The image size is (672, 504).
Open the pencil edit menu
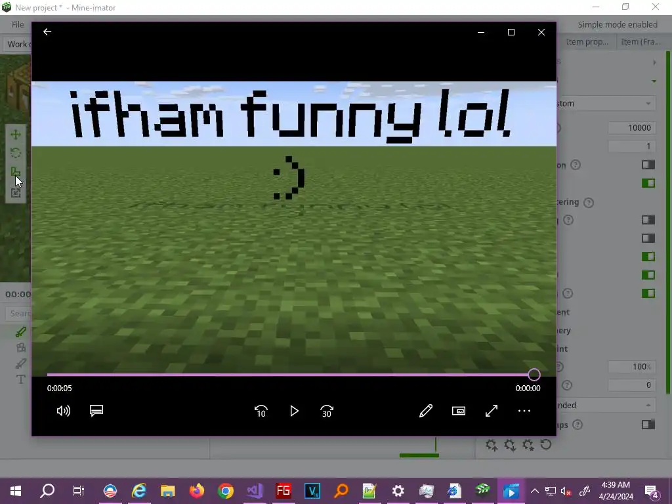point(425,411)
